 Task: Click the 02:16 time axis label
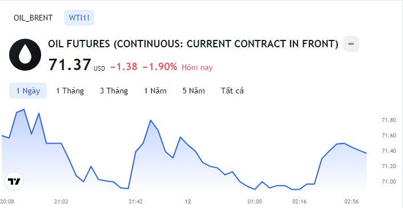tap(300, 202)
